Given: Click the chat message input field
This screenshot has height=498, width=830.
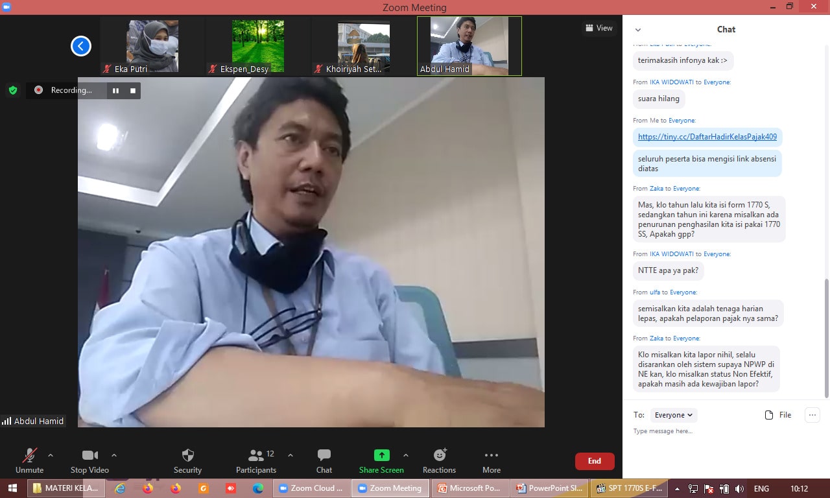Looking at the screenshot, I should (x=713, y=431).
